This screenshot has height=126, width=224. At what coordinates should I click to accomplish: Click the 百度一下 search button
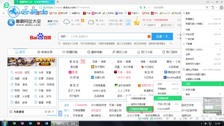162,37
